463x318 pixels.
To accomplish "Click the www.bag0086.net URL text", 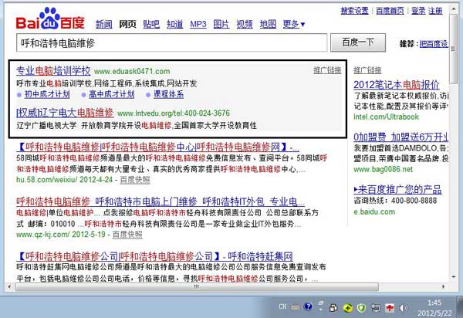I will 384,170.
